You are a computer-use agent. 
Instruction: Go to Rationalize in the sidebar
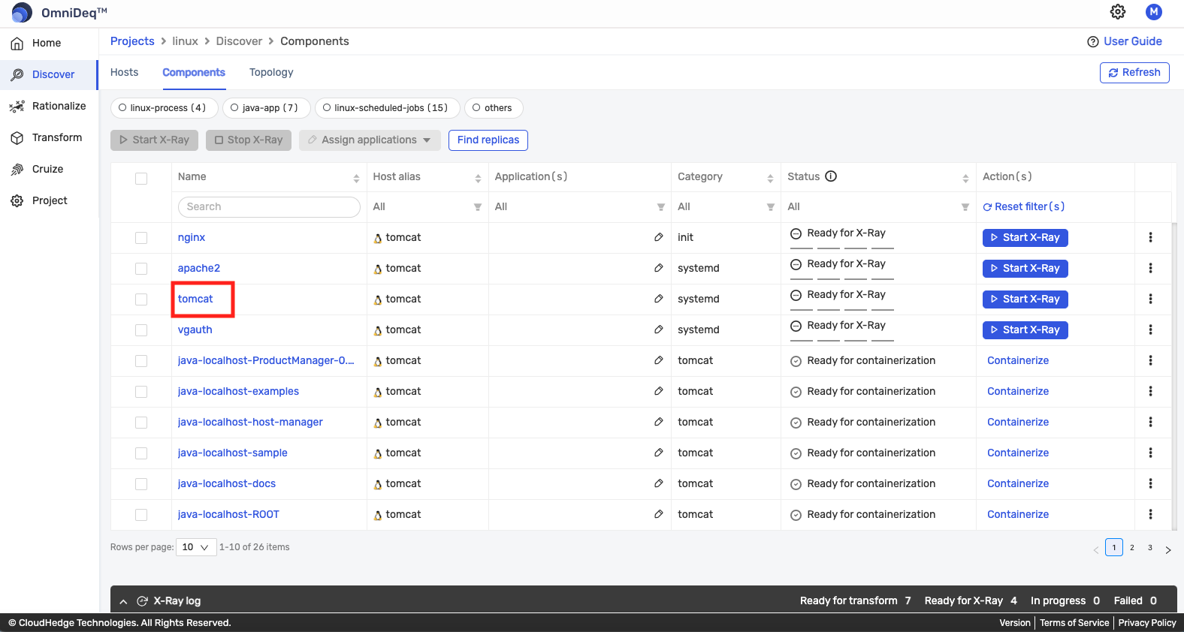tap(49, 106)
